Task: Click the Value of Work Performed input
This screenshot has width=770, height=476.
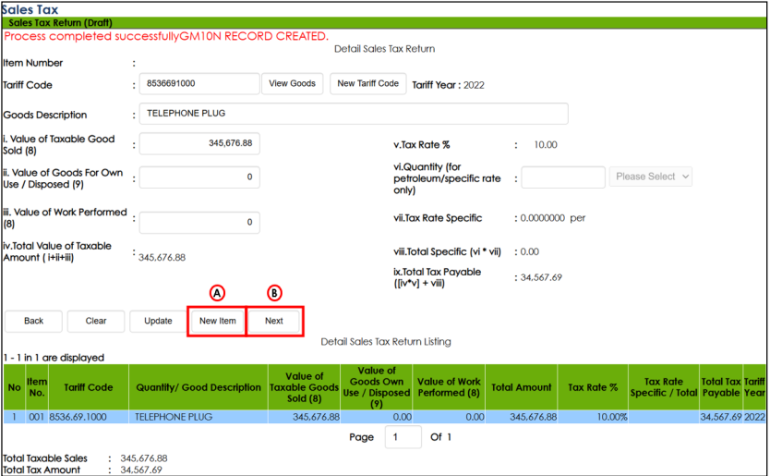Action: coord(199,223)
